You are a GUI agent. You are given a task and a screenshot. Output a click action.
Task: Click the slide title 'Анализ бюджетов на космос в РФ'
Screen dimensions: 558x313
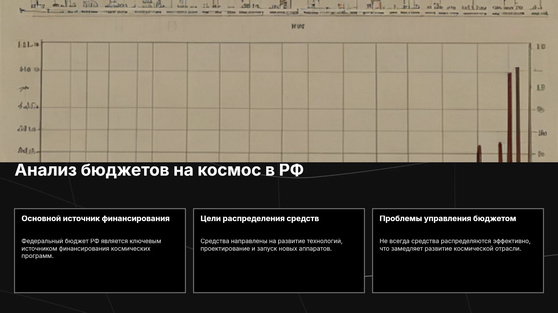(x=159, y=170)
